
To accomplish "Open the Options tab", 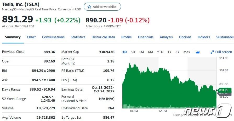I will click(185, 37).
